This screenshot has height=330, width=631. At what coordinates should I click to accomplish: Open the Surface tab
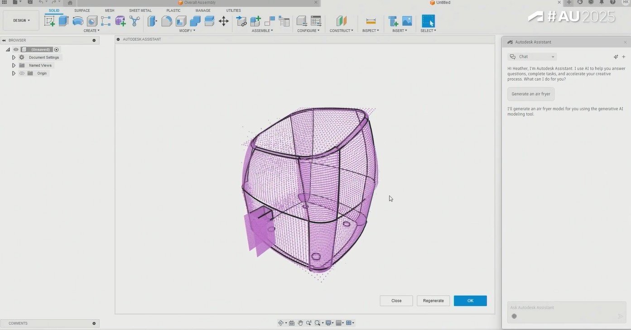coord(82,10)
